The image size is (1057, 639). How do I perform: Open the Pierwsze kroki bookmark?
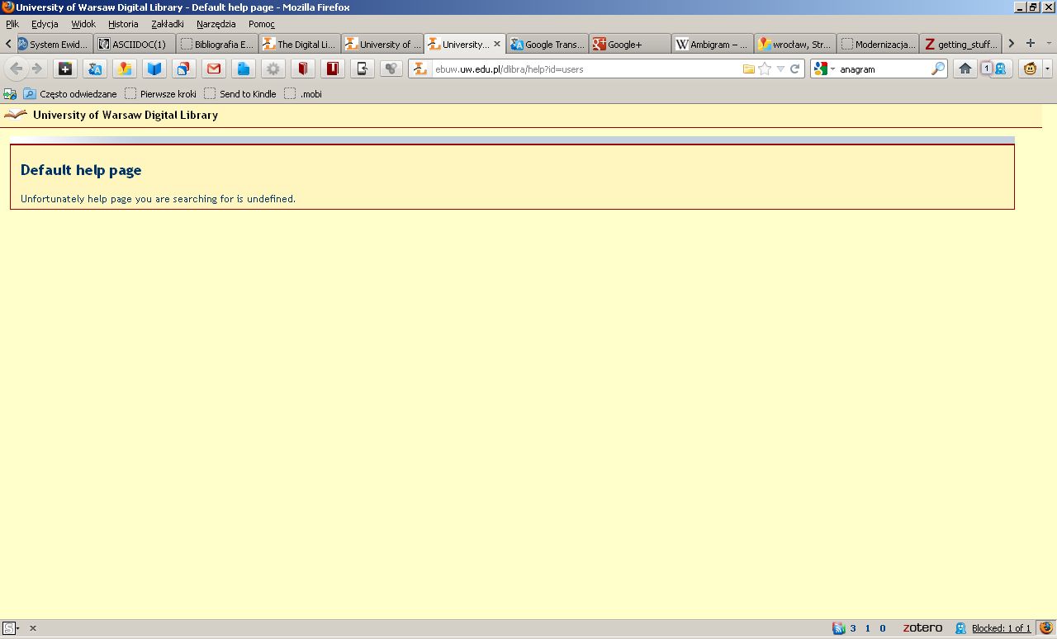[x=160, y=94]
